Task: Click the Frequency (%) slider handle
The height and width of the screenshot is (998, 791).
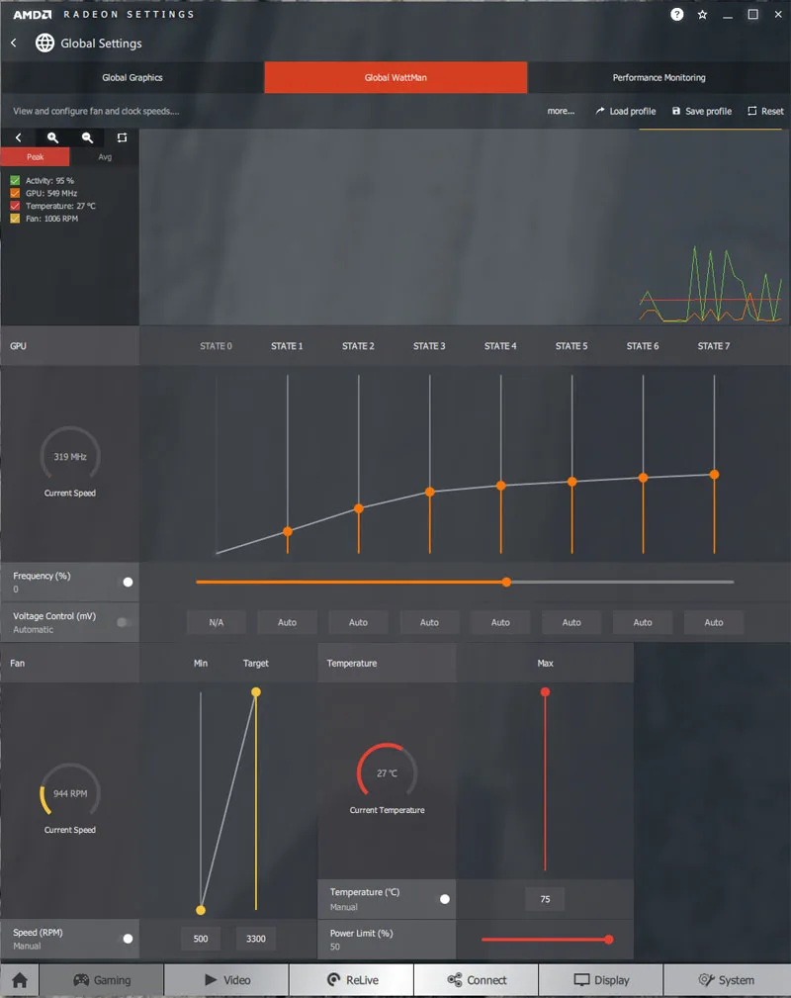Action: click(506, 582)
